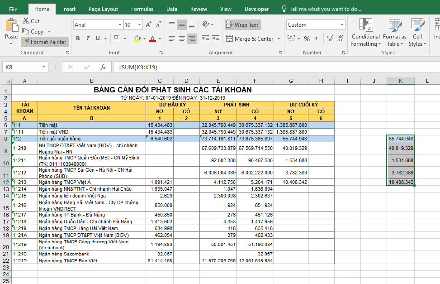The height and width of the screenshot is (284, 440).
Task: Switch to the Formulas tab
Action: tap(142, 9)
